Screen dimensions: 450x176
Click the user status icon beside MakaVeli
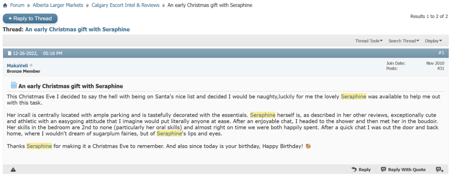(x=31, y=66)
